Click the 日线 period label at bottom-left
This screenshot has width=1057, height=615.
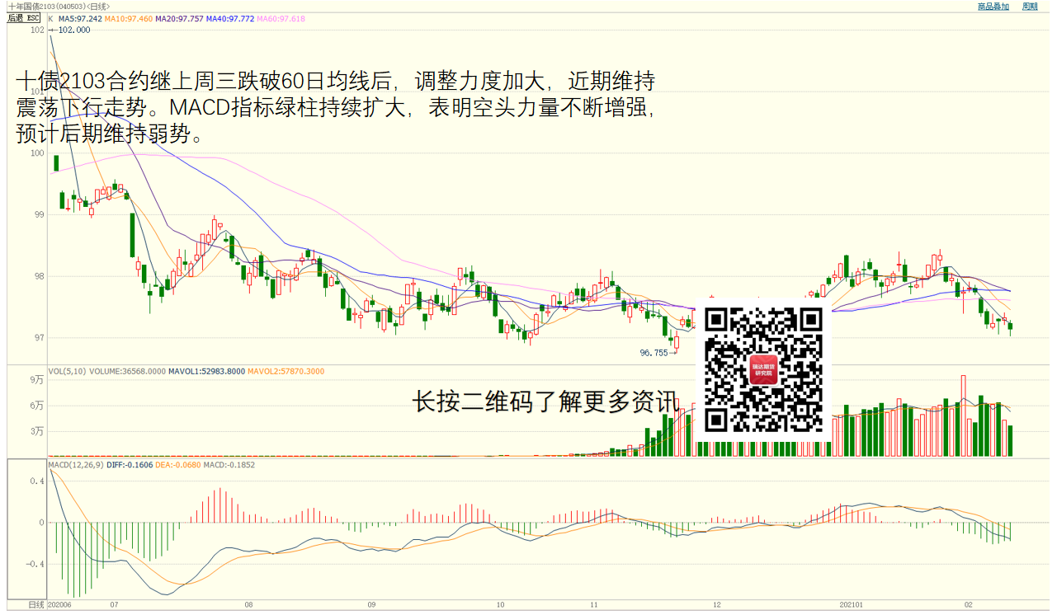point(36,604)
